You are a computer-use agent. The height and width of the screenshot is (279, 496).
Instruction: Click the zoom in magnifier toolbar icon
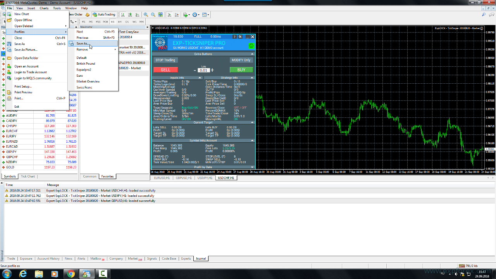146,15
